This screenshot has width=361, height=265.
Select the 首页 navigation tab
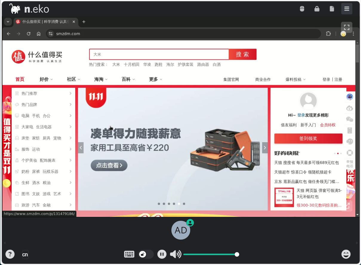click(x=20, y=79)
